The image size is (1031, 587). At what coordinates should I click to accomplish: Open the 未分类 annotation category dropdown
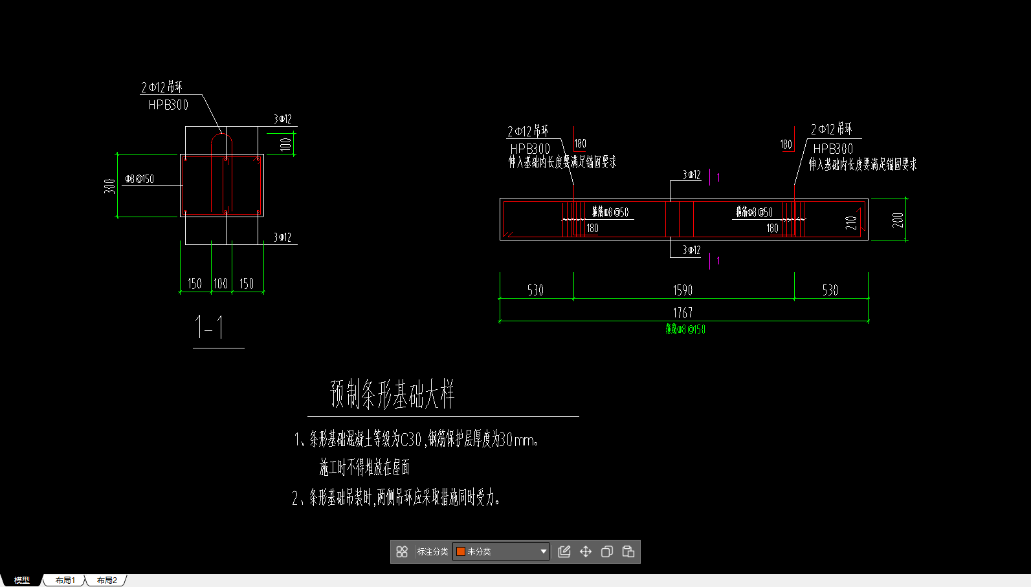pyautogui.click(x=501, y=551)
